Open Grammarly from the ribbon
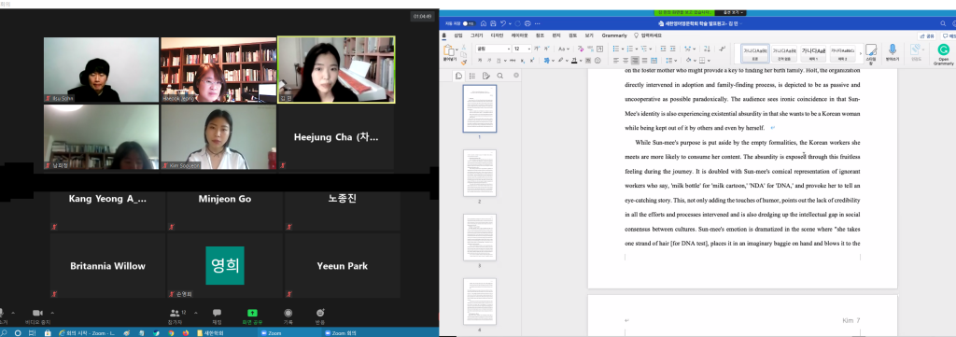The height and width of the screenshot is (337, 956). pos(943,54)
